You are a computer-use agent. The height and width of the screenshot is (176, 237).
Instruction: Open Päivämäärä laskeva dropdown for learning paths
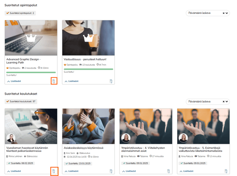click(208, 13)
